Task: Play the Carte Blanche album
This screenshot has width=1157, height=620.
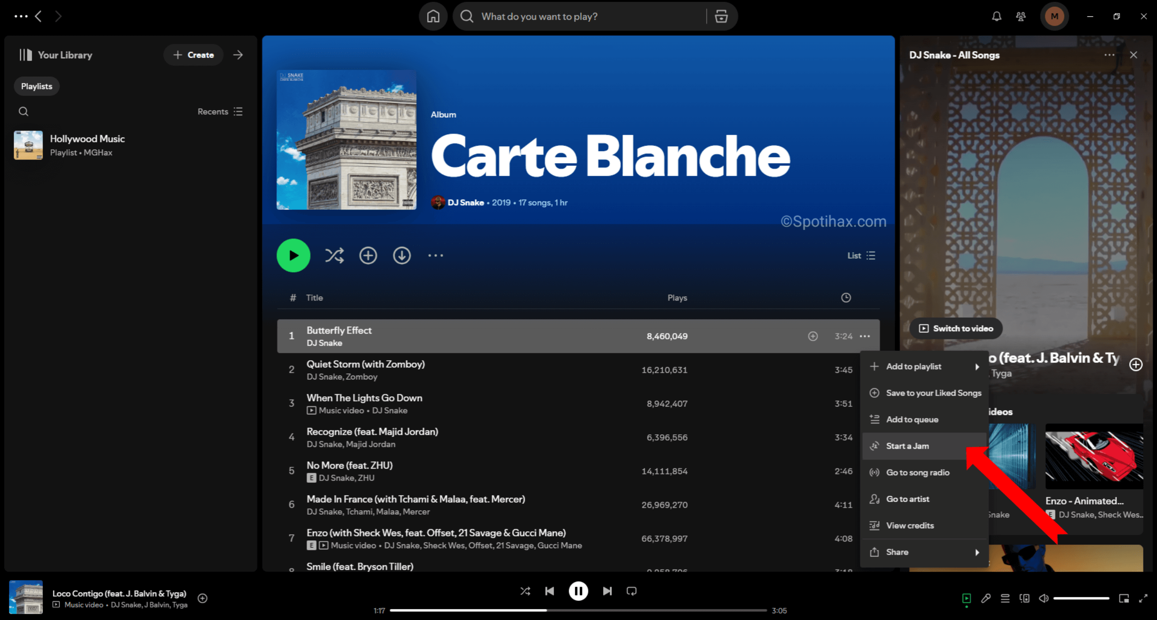Action: coord(293,255)
